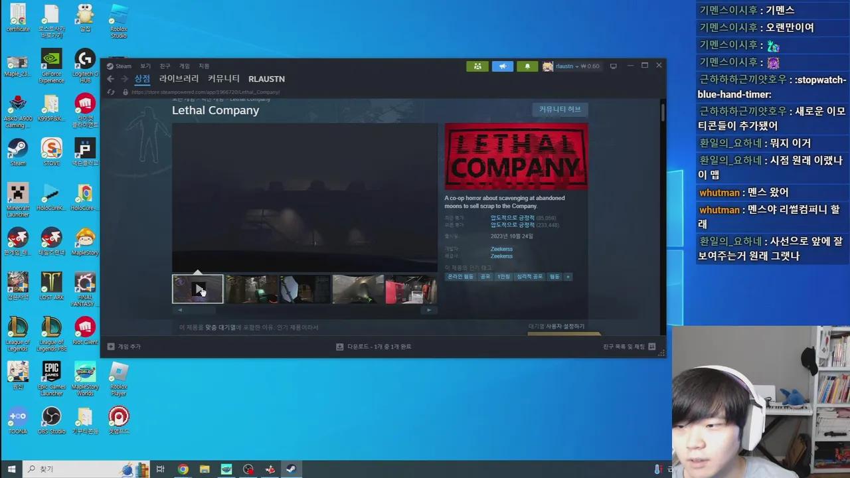850x478 pixels.
Task: Open the green Friends icon in Steam header
Action: click(477, 66)
